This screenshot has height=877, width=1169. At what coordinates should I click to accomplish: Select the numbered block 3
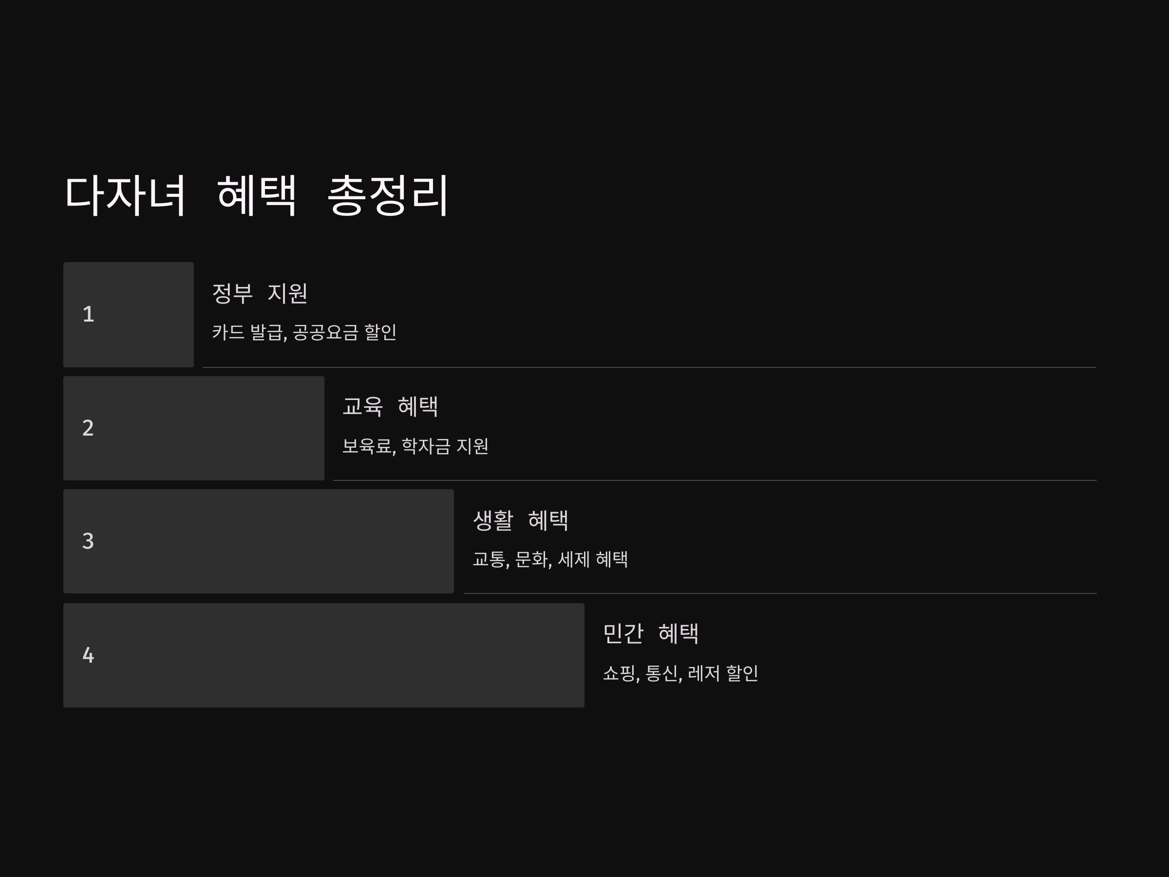[x=259, y=541]
